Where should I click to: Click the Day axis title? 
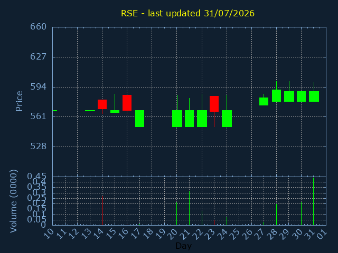pyautogui.click(x=183, y=246)
